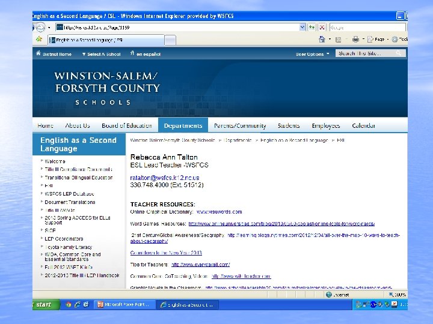Viewport: 433px width, 324px height.
Task: Click the Print icon in toolbar
Action: point(355,40)
